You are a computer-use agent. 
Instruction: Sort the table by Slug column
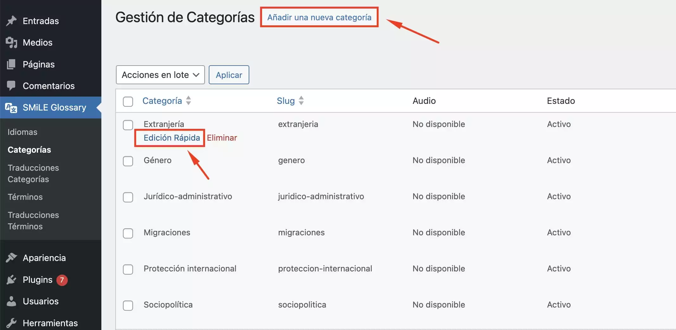301,101
